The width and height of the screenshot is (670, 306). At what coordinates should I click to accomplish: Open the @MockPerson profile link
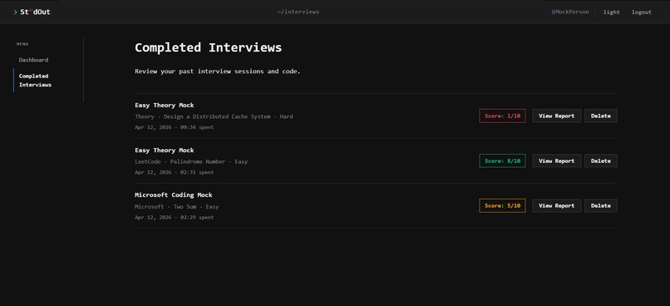pyautogui.click(x=570, y=12)
